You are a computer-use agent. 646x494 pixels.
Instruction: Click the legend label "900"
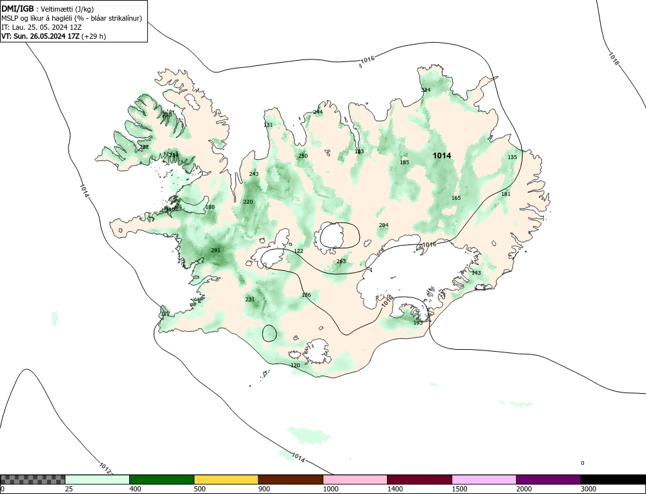pyautogui.click(x=264, y=489)
